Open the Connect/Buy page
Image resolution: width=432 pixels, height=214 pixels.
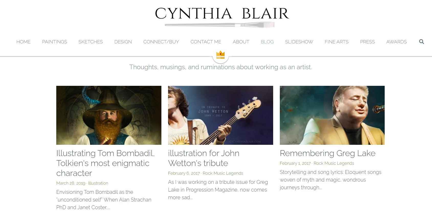pos(161,42)
